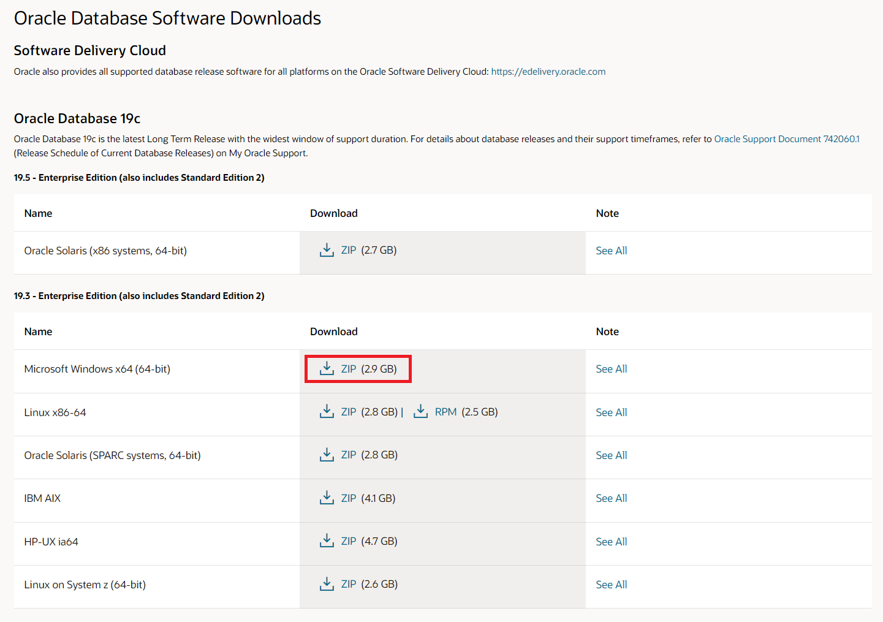
Task: Click download icon for IBM AIX ZIP
Action: [x=327, y=498]
